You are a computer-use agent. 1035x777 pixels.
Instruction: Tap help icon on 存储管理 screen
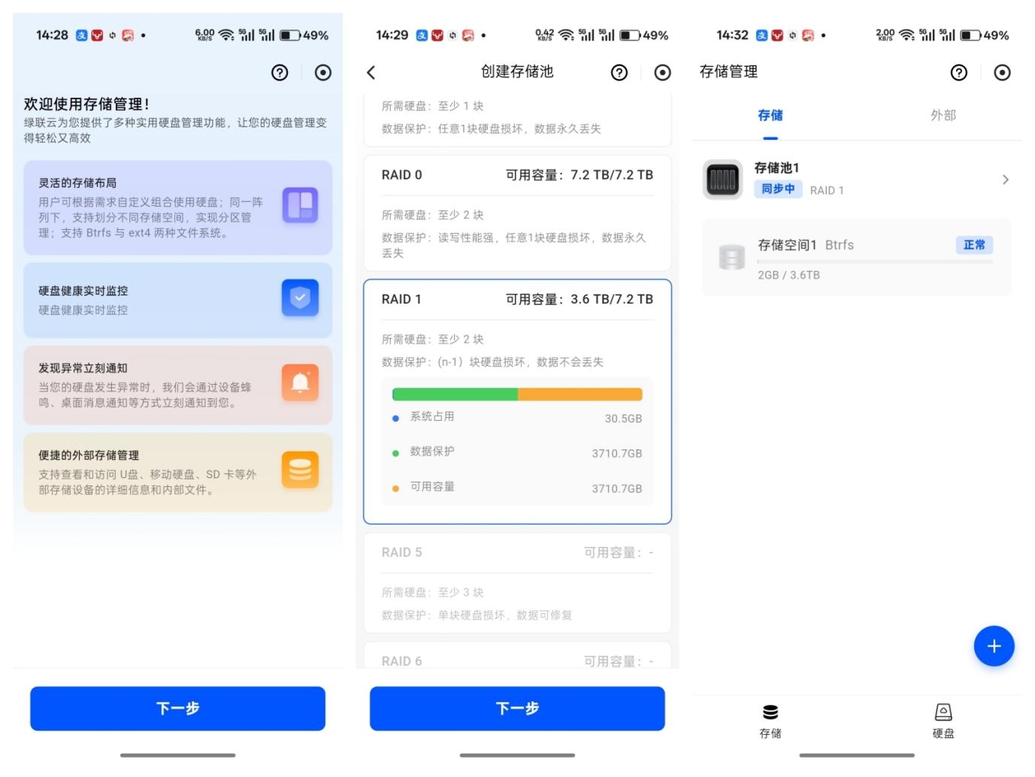959,73
